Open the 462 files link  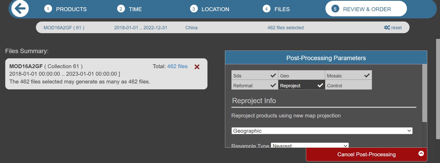pos(177,66)
